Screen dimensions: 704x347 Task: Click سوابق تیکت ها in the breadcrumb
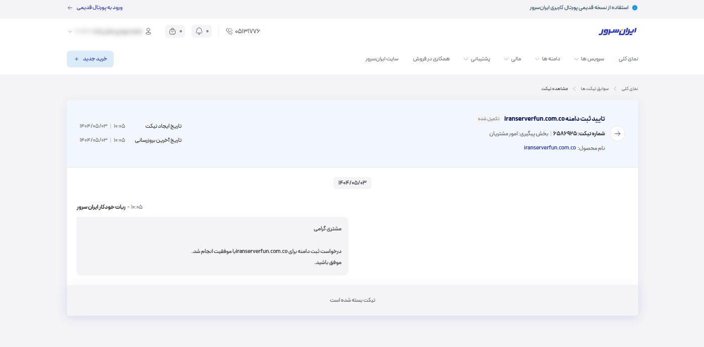[x=594, y=89]
